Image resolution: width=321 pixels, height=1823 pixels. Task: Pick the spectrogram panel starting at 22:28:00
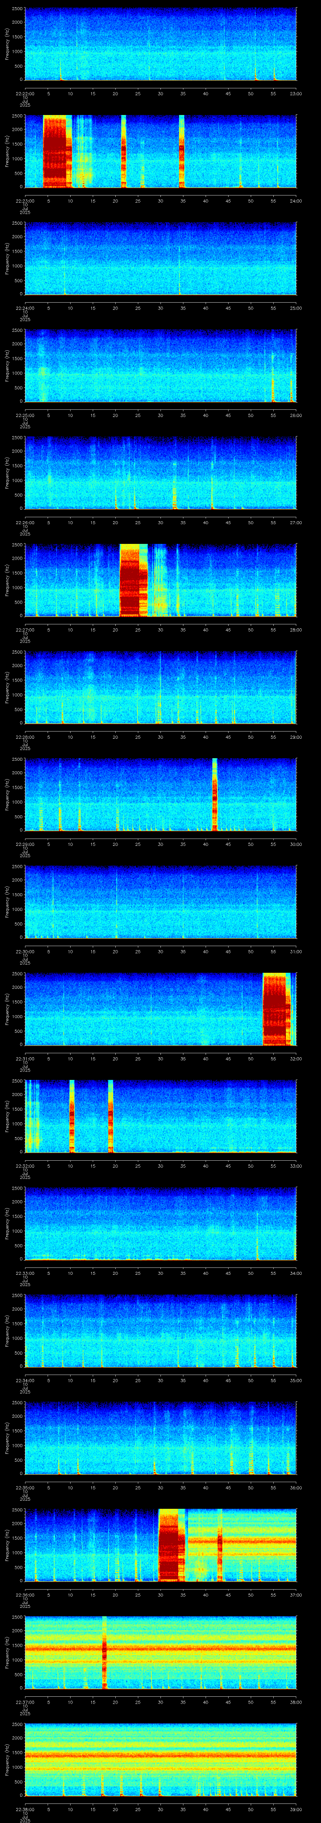[160, 688]
